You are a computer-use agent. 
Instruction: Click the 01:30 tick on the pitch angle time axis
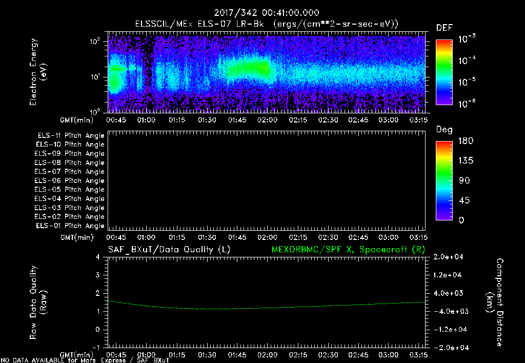coord(207,237)
